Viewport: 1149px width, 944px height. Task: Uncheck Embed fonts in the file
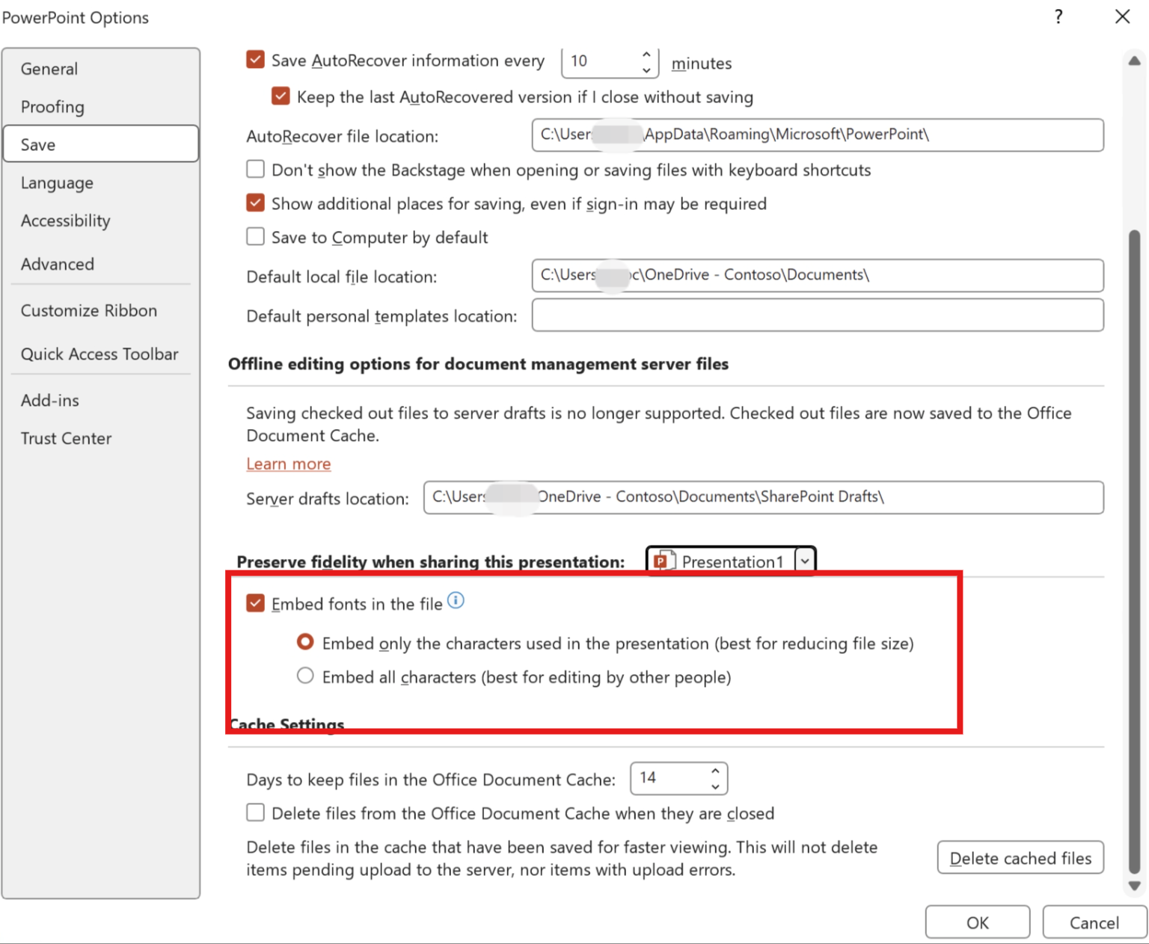256,603
